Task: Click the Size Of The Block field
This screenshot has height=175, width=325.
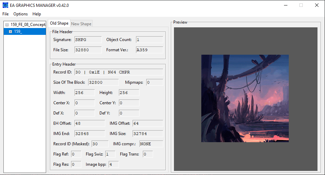Action: 104,82
